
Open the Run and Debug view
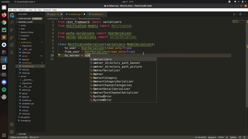point(12,37)
